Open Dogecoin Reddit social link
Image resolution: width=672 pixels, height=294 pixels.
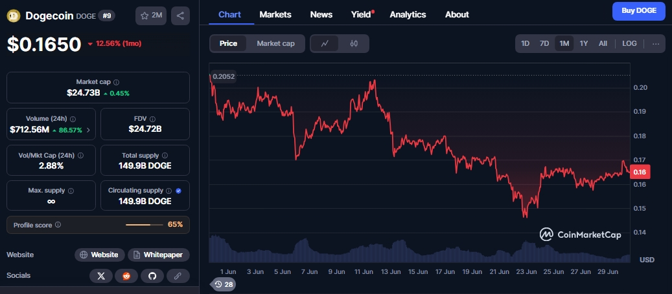(126, 276)
